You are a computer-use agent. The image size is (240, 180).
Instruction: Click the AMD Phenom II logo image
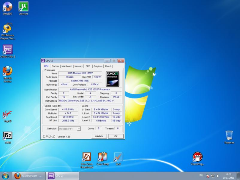coord(112,79)
